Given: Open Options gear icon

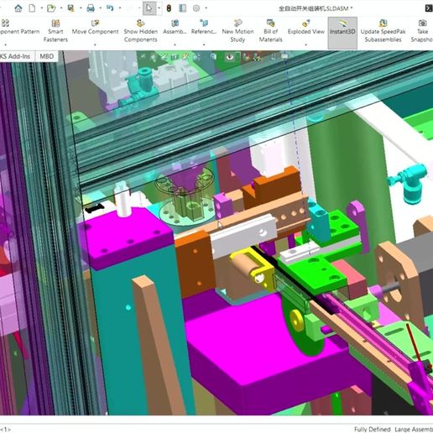Looking at the screenshot, I should pyautogui.click(x=196, y=8).
